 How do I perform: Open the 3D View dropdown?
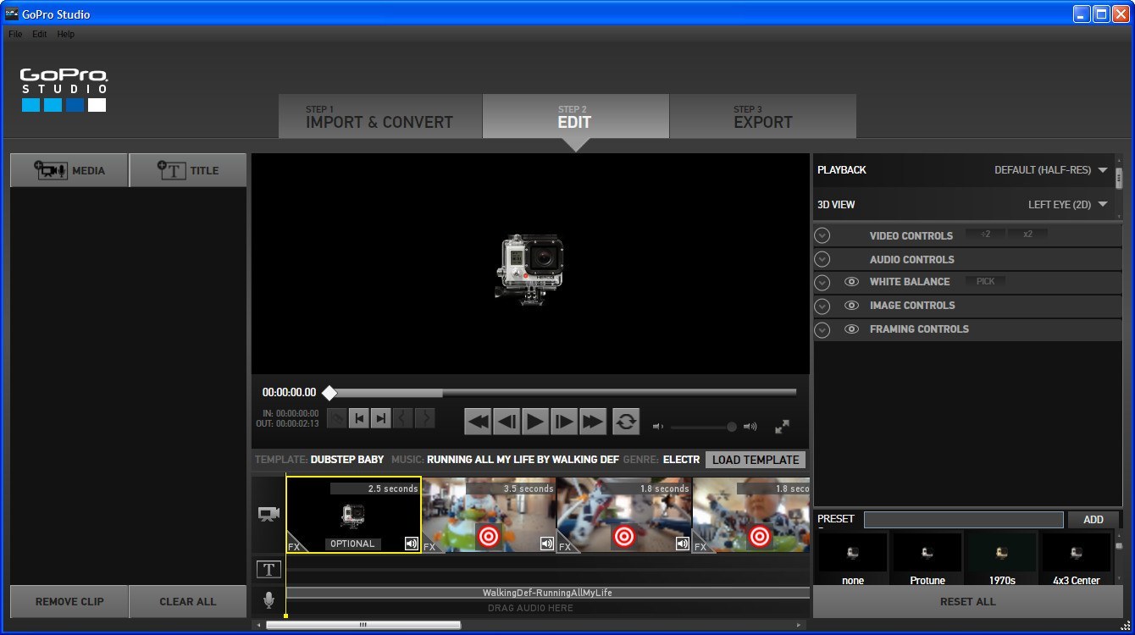pyautogui.click(x=1102, y=205)
